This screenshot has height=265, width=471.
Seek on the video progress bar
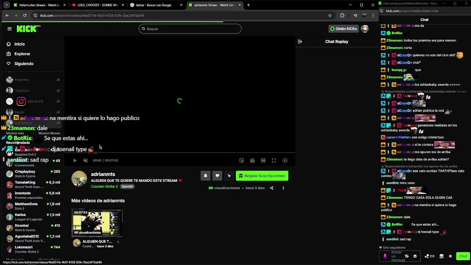pos(180,152)
